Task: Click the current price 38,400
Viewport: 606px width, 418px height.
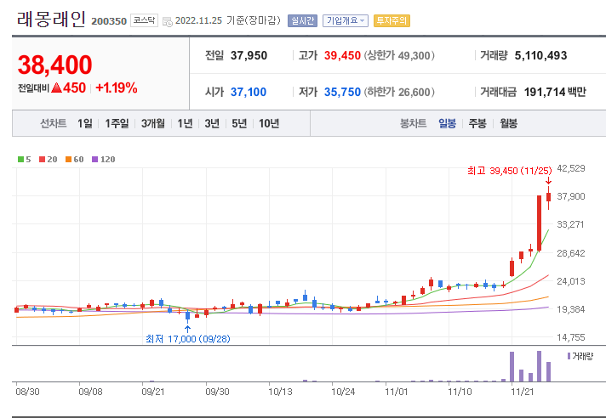Action: pos(54,65)
